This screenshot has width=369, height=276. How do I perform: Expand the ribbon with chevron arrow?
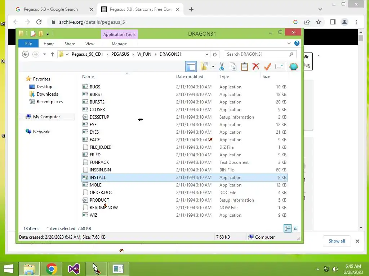[x=289, y=43]
